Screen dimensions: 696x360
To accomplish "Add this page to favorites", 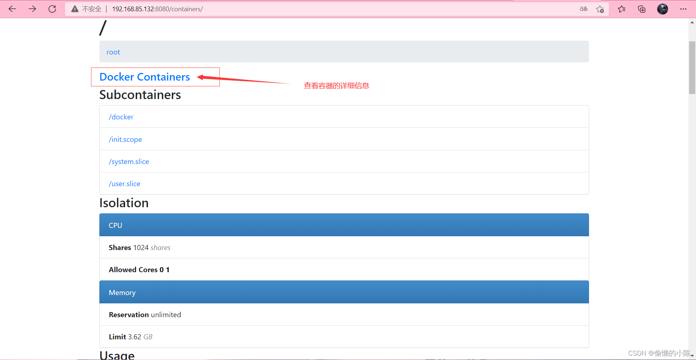I will point(600,9).
